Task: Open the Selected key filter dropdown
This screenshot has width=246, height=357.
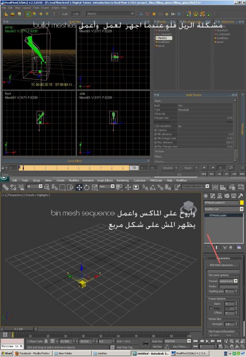Action: [x=177, y=341]
